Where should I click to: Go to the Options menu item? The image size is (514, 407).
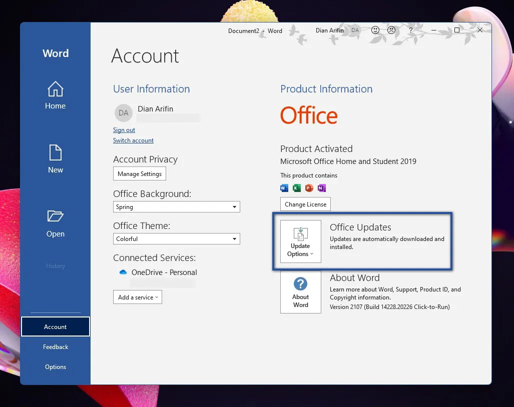pos(55,367)
